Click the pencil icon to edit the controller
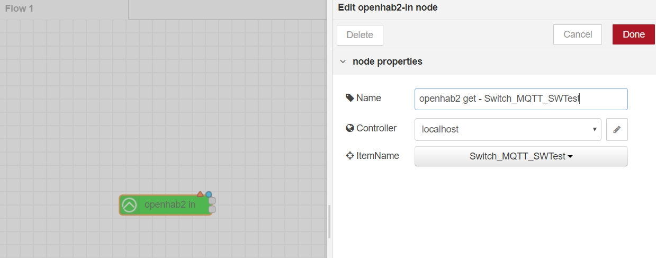The height and width of the screenshot is (258, 656). click(617, 129)
